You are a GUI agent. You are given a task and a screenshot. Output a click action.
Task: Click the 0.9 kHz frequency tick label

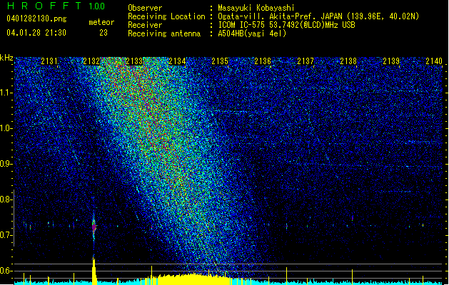[x=6, y=164]
